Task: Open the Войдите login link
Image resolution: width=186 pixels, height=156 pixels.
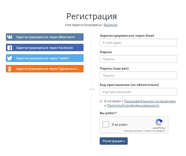Action: (111, 25)
